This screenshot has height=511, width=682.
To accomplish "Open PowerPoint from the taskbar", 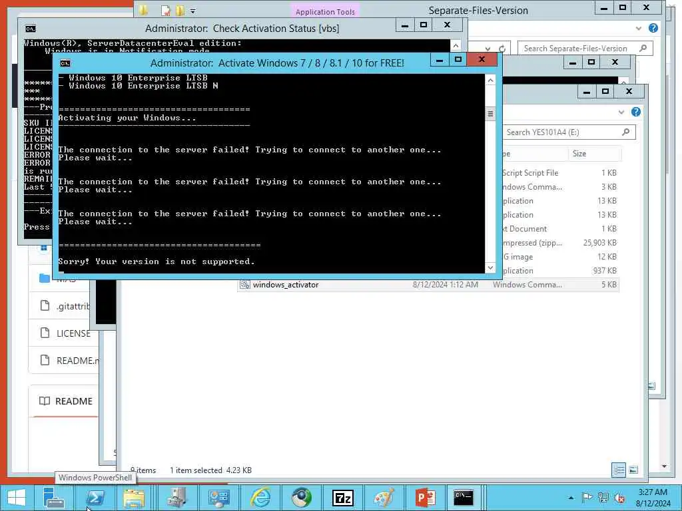I will [x=426, y=498].
